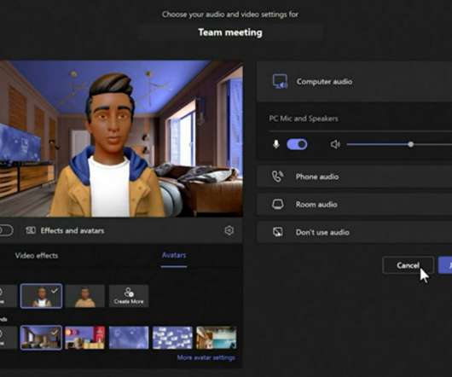Click the Computer audio icon
Image resolution: width=452 pixels, height=377 pixels.
pyautogui.click(x=280, y=82)
